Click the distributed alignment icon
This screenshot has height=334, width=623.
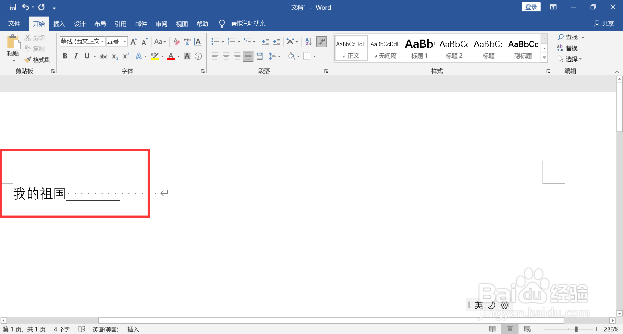coord(259,56)
